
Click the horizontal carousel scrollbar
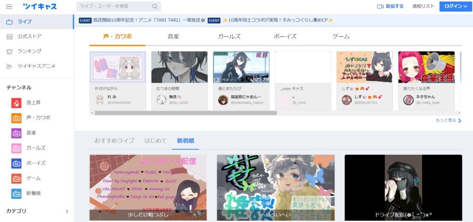click(x=185, y=113)
